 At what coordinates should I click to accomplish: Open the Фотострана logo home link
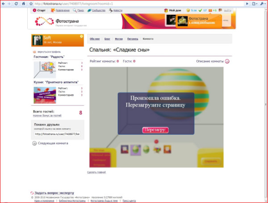(x=49, y=21)
